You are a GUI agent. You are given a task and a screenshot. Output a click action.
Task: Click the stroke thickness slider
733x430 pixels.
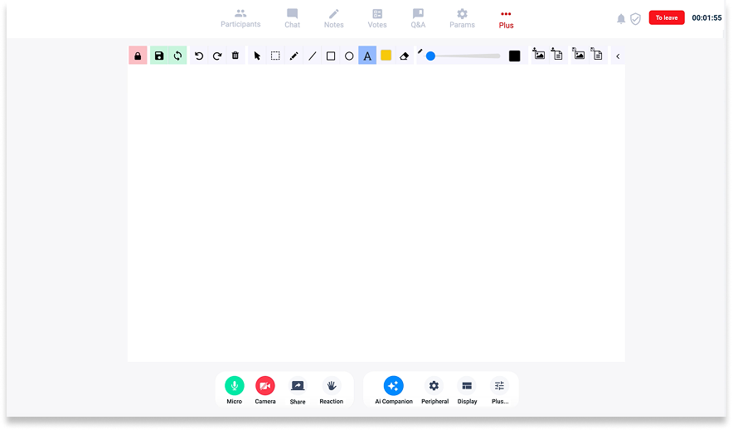pos(464,56)
